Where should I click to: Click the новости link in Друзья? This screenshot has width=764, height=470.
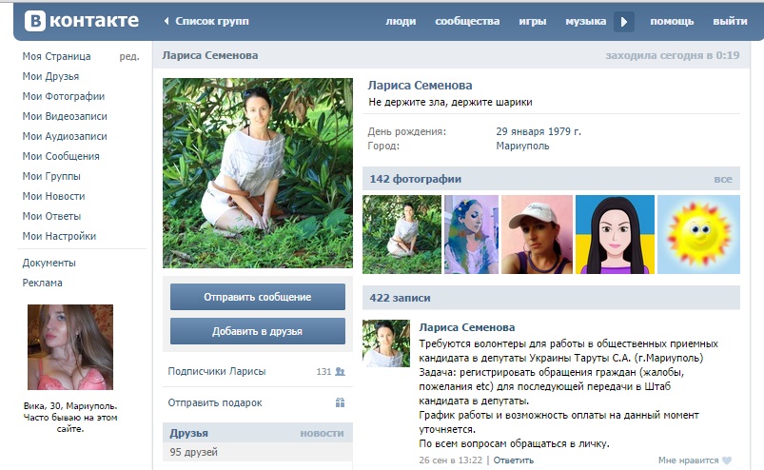click(323, 434)
